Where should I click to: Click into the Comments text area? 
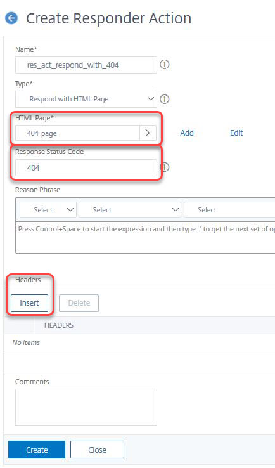click(x=86, y=407)
